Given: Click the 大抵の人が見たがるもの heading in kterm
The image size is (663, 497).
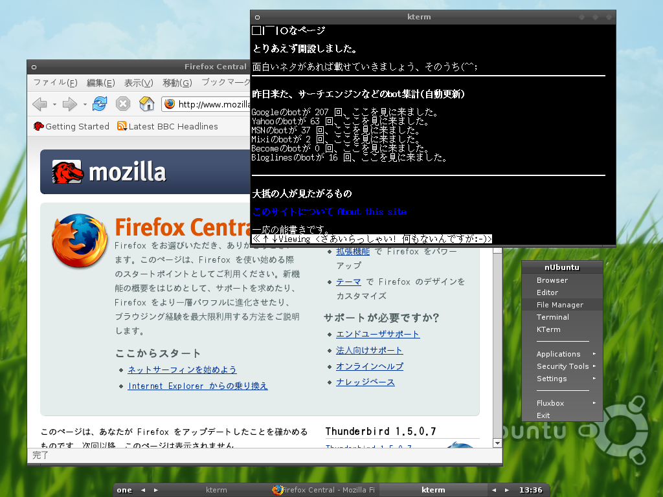Looking at the screenshot, I should (x=302, y=193).
